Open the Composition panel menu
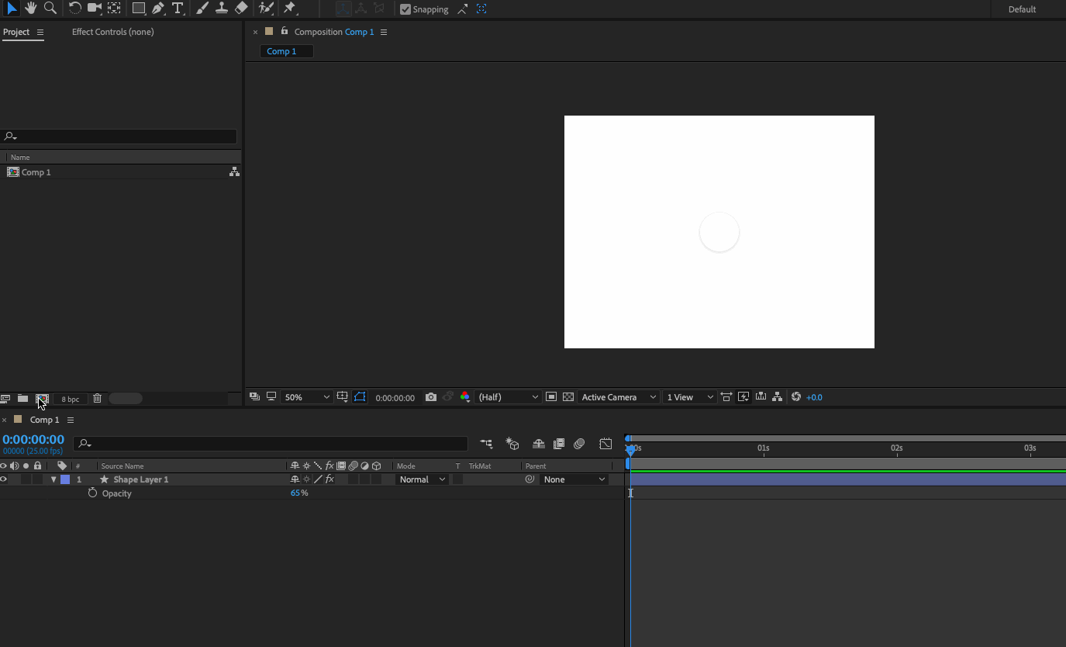 coord(384,32)
